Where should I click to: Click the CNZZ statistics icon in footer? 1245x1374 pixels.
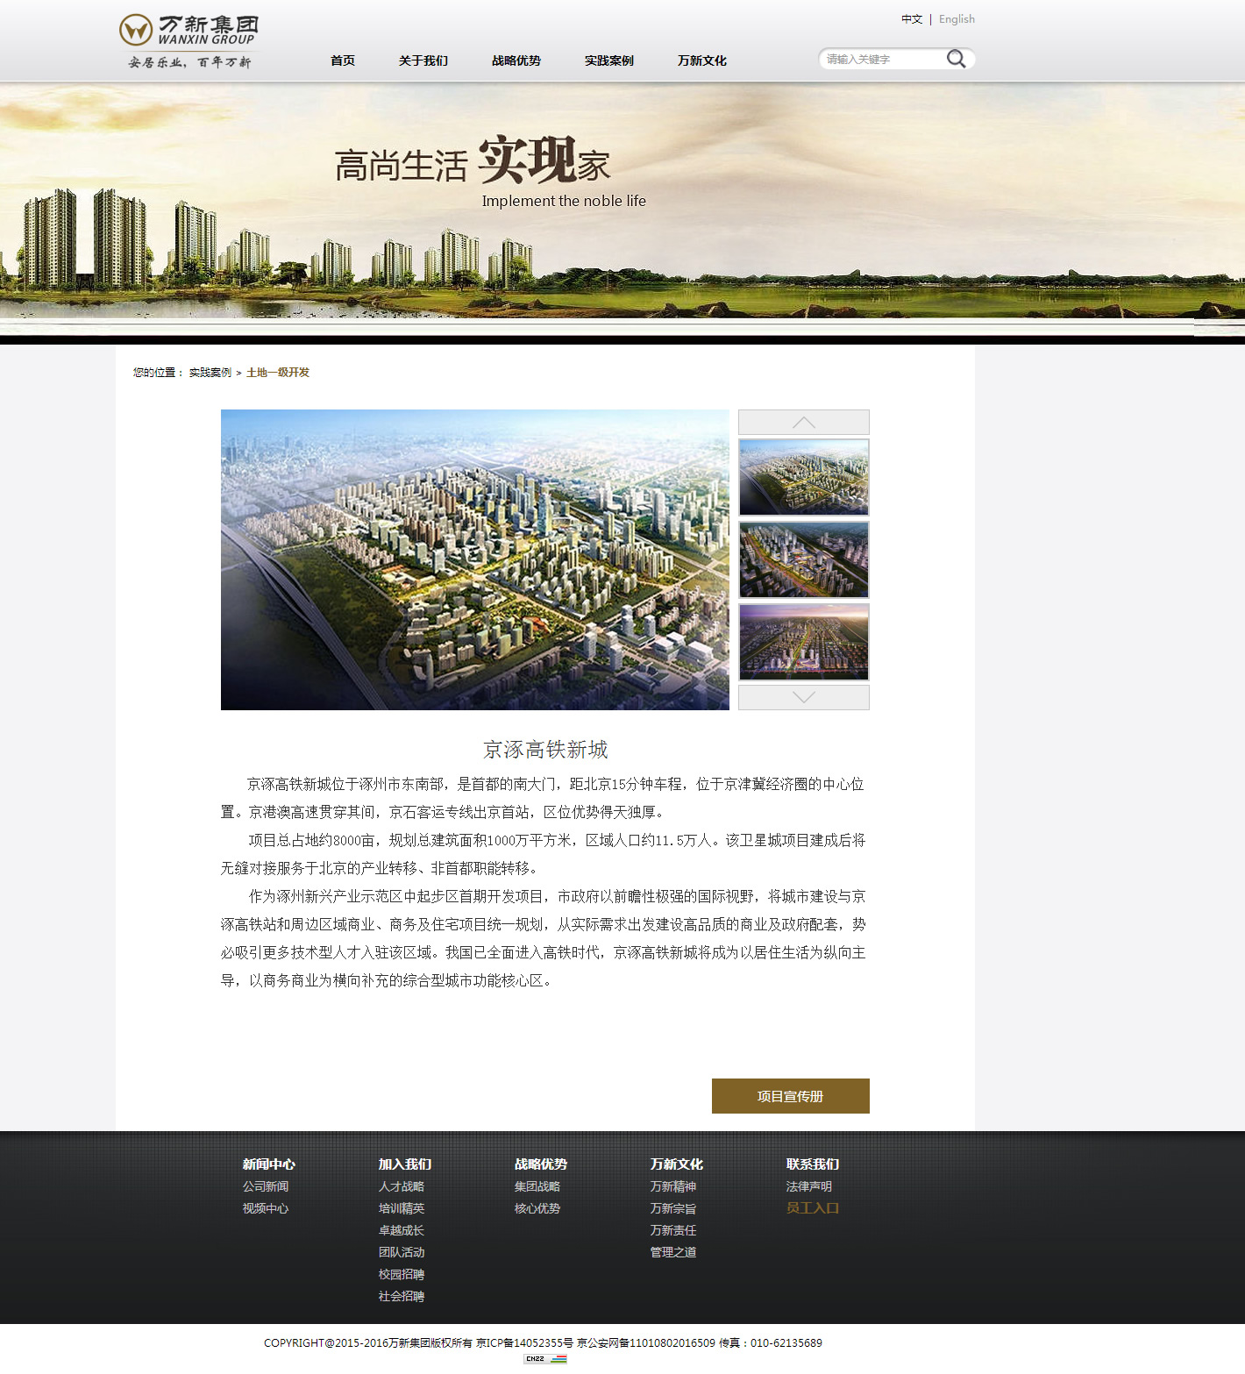[x=545, y=1359]
